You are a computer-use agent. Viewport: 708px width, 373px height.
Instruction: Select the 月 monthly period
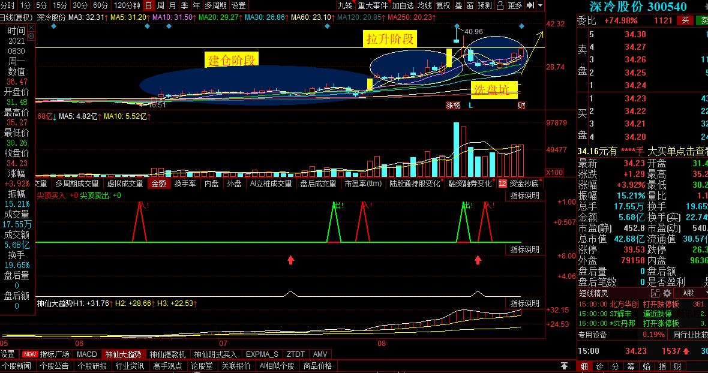click(x=172, y=5)
